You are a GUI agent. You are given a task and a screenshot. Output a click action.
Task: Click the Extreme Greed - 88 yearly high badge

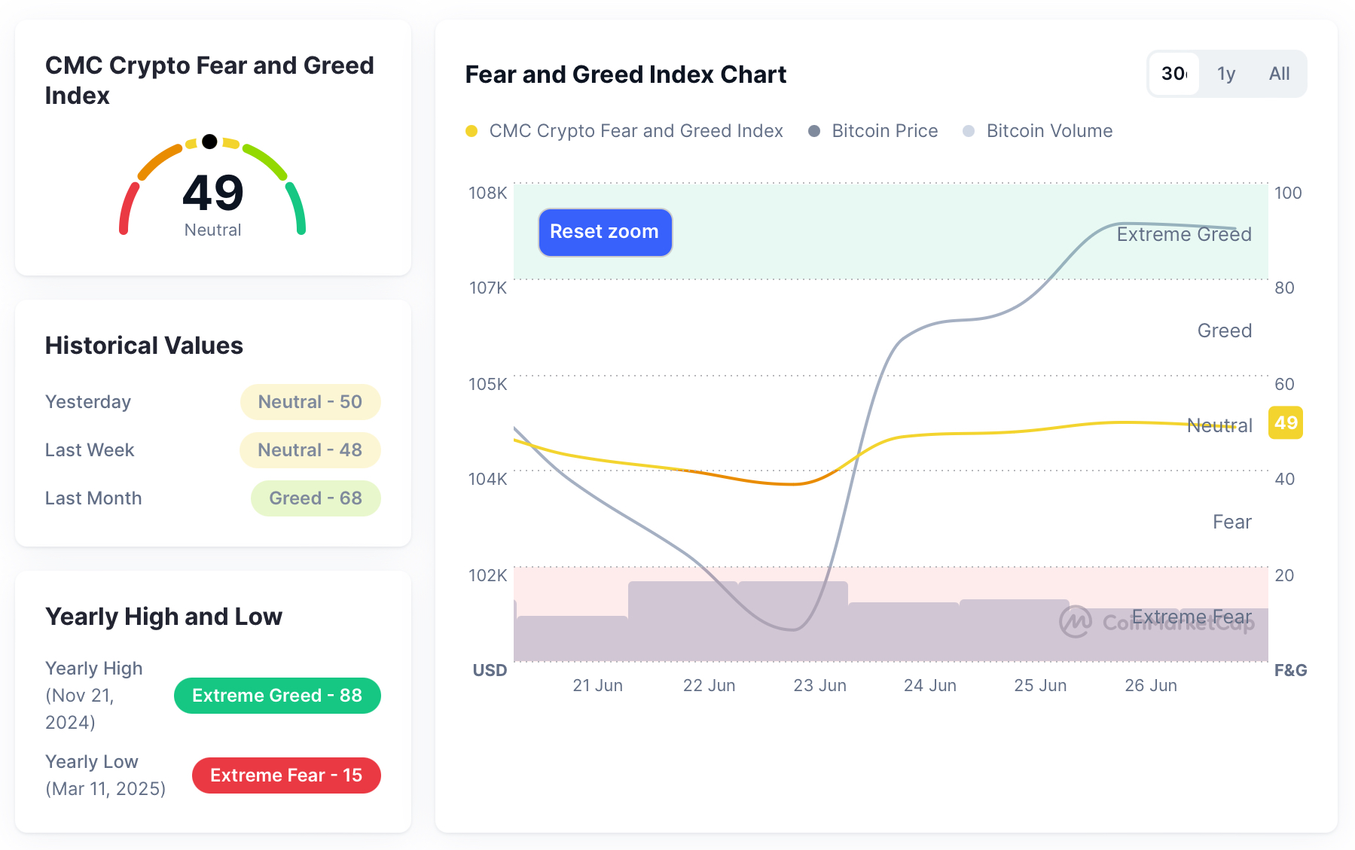point(277,696)
